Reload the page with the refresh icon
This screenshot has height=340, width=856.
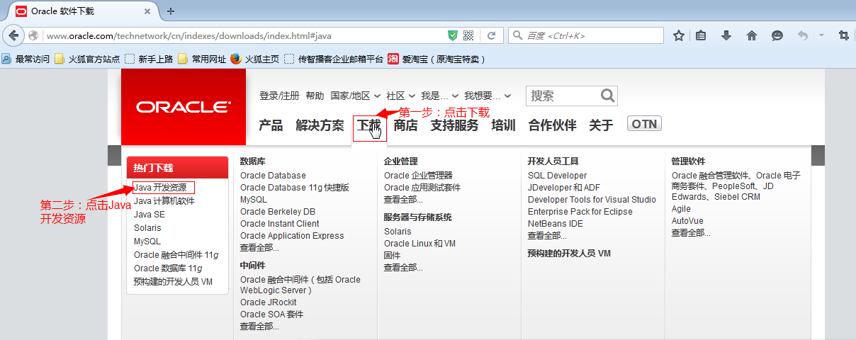tap(491, 35)
